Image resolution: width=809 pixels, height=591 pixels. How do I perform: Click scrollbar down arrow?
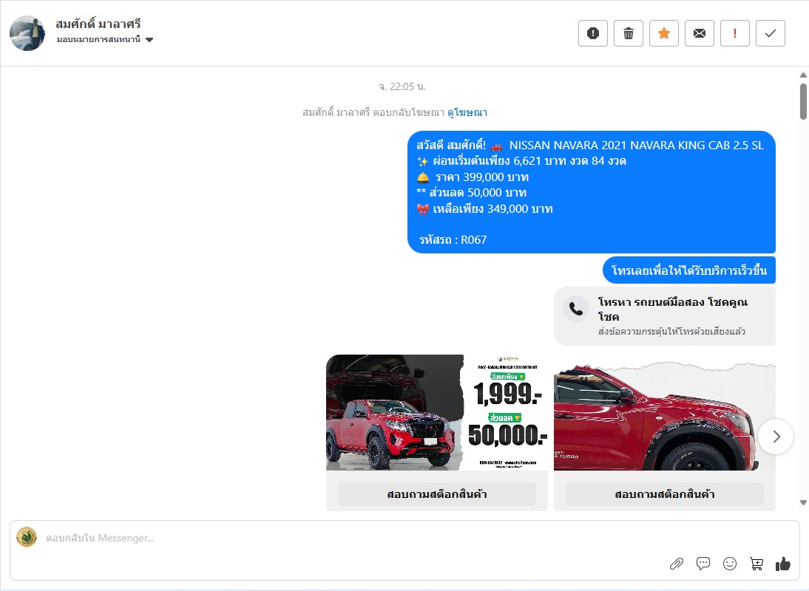[x=803, y=502]
